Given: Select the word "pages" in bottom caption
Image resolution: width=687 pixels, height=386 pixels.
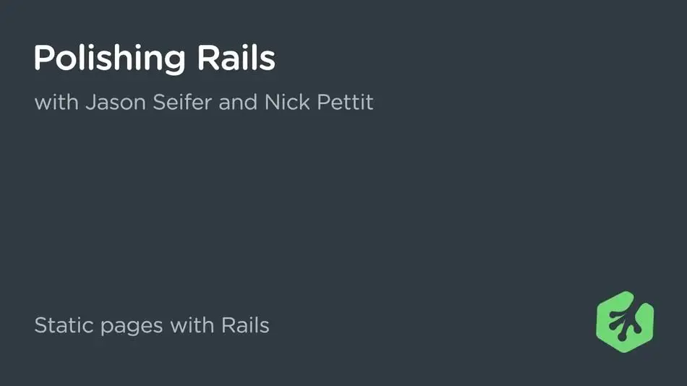Looking at the screenshot, I should (x=132, y=327).
